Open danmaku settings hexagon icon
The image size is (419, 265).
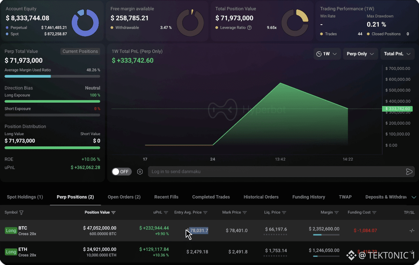coord(140,171)
